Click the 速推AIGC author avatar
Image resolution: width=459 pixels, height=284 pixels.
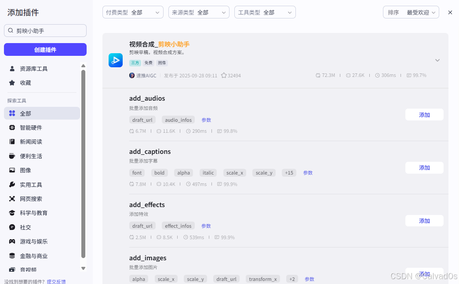132,75
